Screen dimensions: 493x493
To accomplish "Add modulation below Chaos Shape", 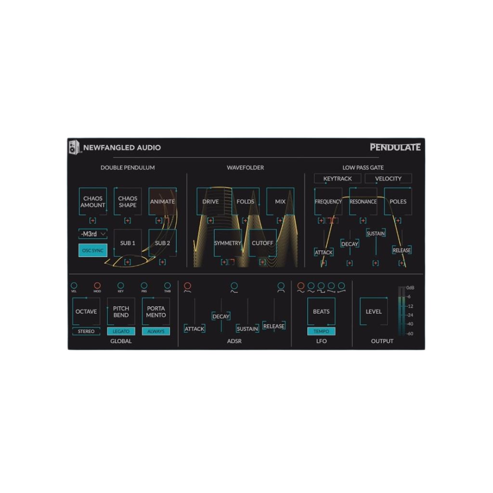I will click(x=127, y=221).
